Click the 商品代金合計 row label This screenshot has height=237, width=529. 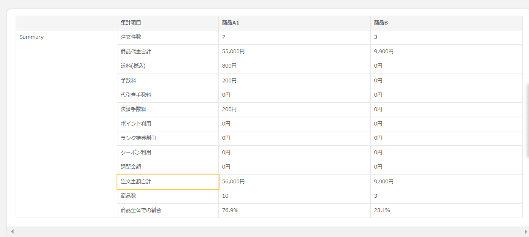[x=168, y=52]
